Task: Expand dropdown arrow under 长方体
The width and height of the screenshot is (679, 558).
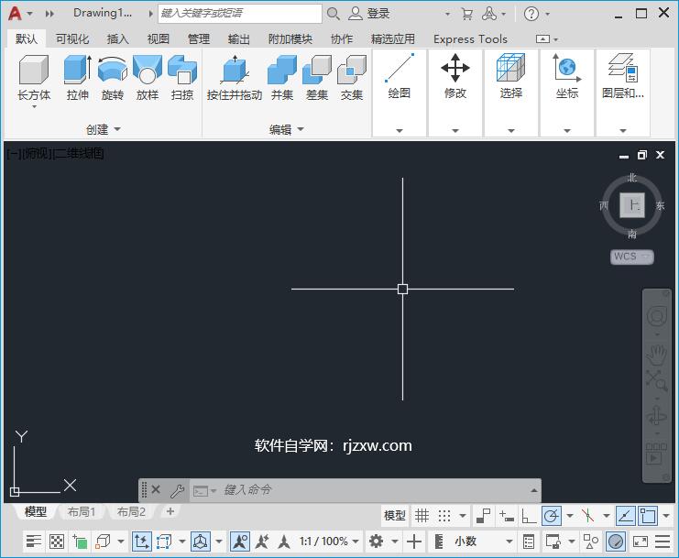Action: [34, 106]
